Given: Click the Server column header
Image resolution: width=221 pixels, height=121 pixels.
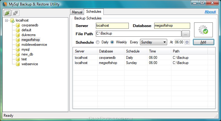Looking at the screenshot, I should pyautogui.click(x=85, y=51).
